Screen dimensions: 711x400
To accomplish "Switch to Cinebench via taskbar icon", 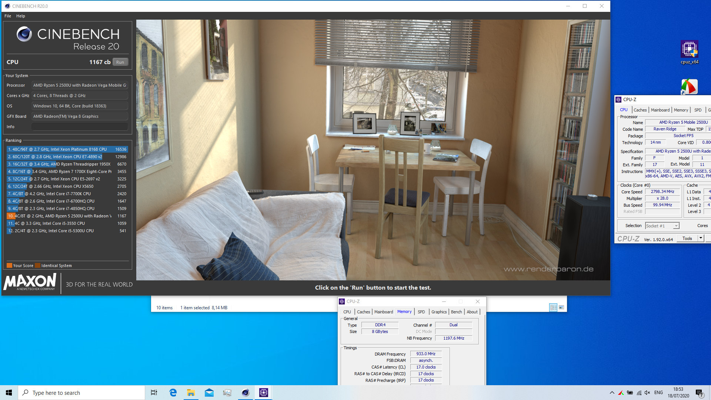I will click(246, 393).
